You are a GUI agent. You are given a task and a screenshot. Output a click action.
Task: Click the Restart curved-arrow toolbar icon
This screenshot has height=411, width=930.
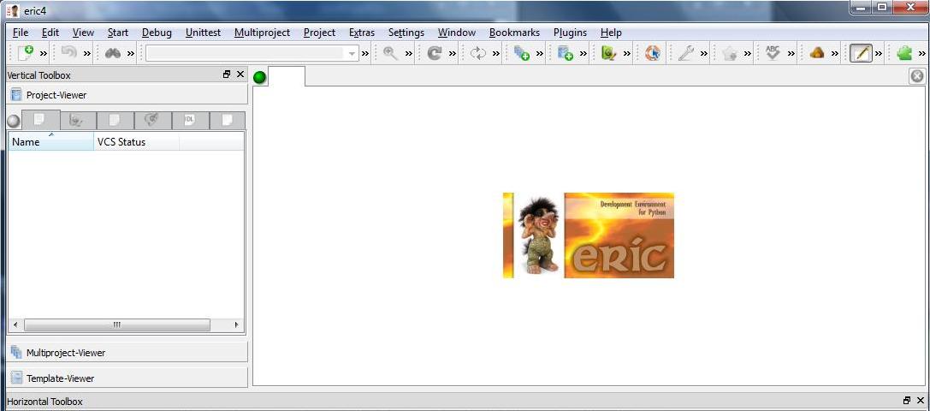pyautogui.click(x=435, y=53)
